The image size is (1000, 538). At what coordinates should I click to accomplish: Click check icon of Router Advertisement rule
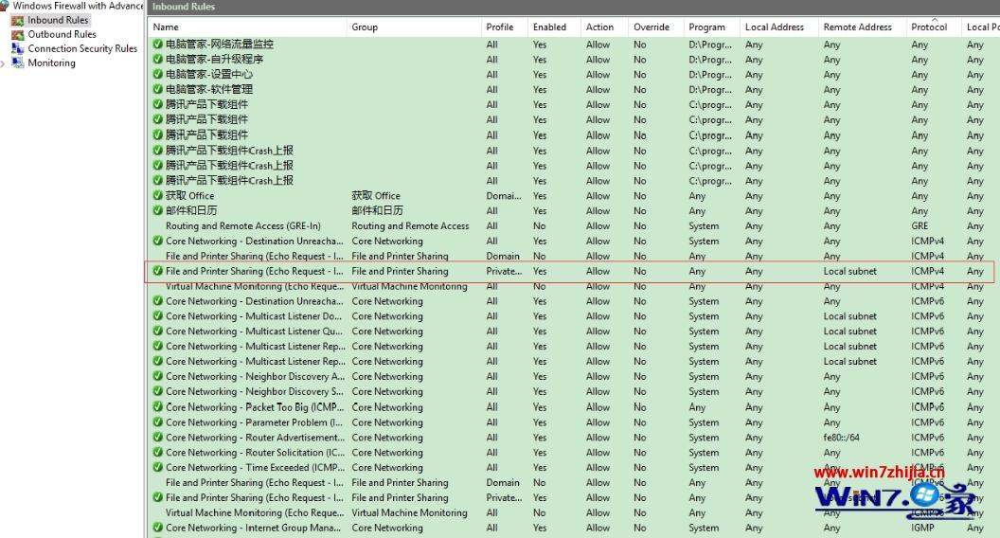[157, 438]
